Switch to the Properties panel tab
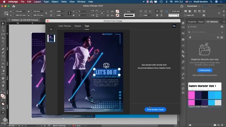The height and width of the screenshot is (127, 226). (x=192, y=22)
